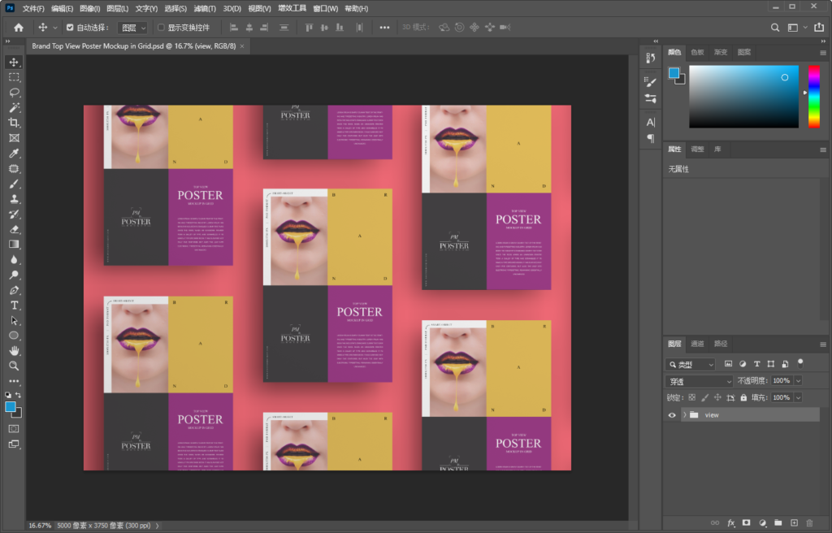
Task: Select the Brush tool
Action: coord(14,184)
